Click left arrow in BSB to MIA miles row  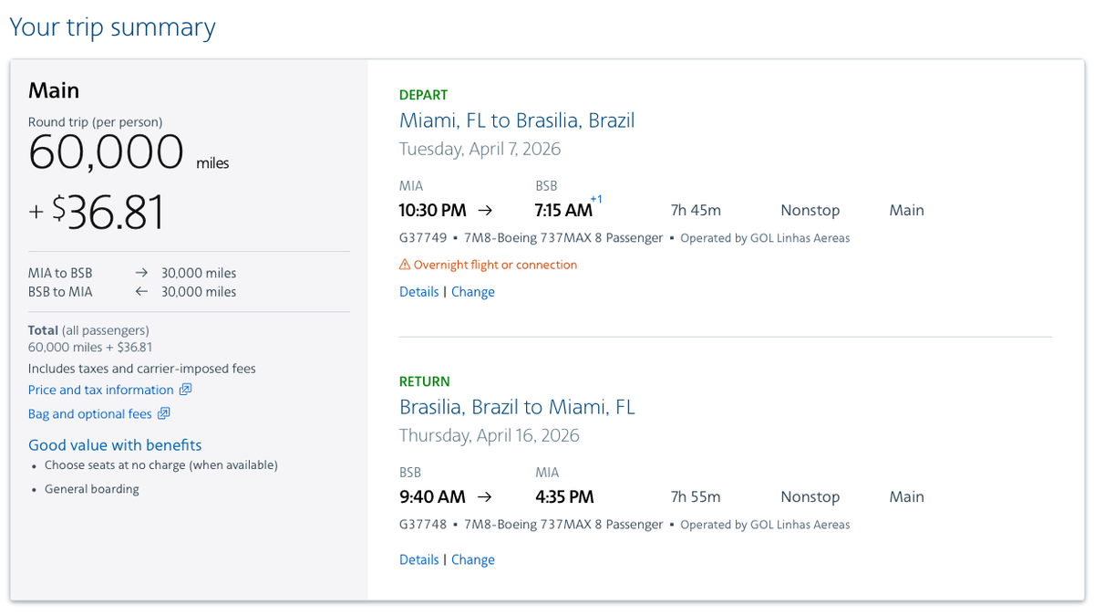click(141, 292)
